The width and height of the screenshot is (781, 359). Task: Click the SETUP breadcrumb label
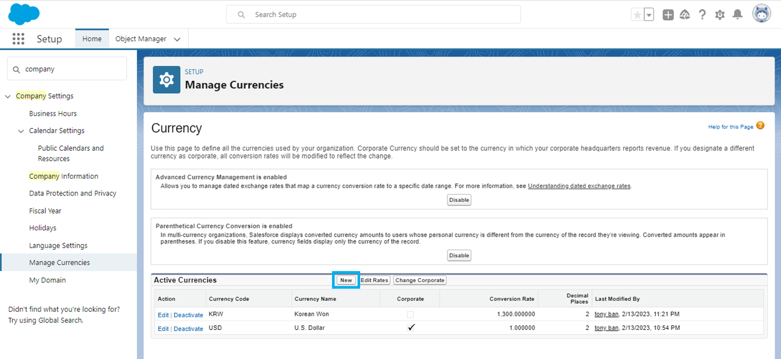[x=194, y=72]
